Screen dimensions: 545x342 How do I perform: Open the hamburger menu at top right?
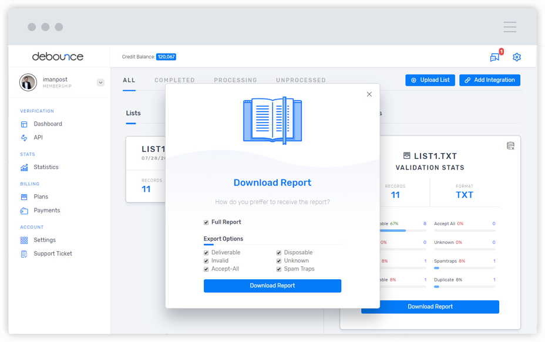[509, 27]
